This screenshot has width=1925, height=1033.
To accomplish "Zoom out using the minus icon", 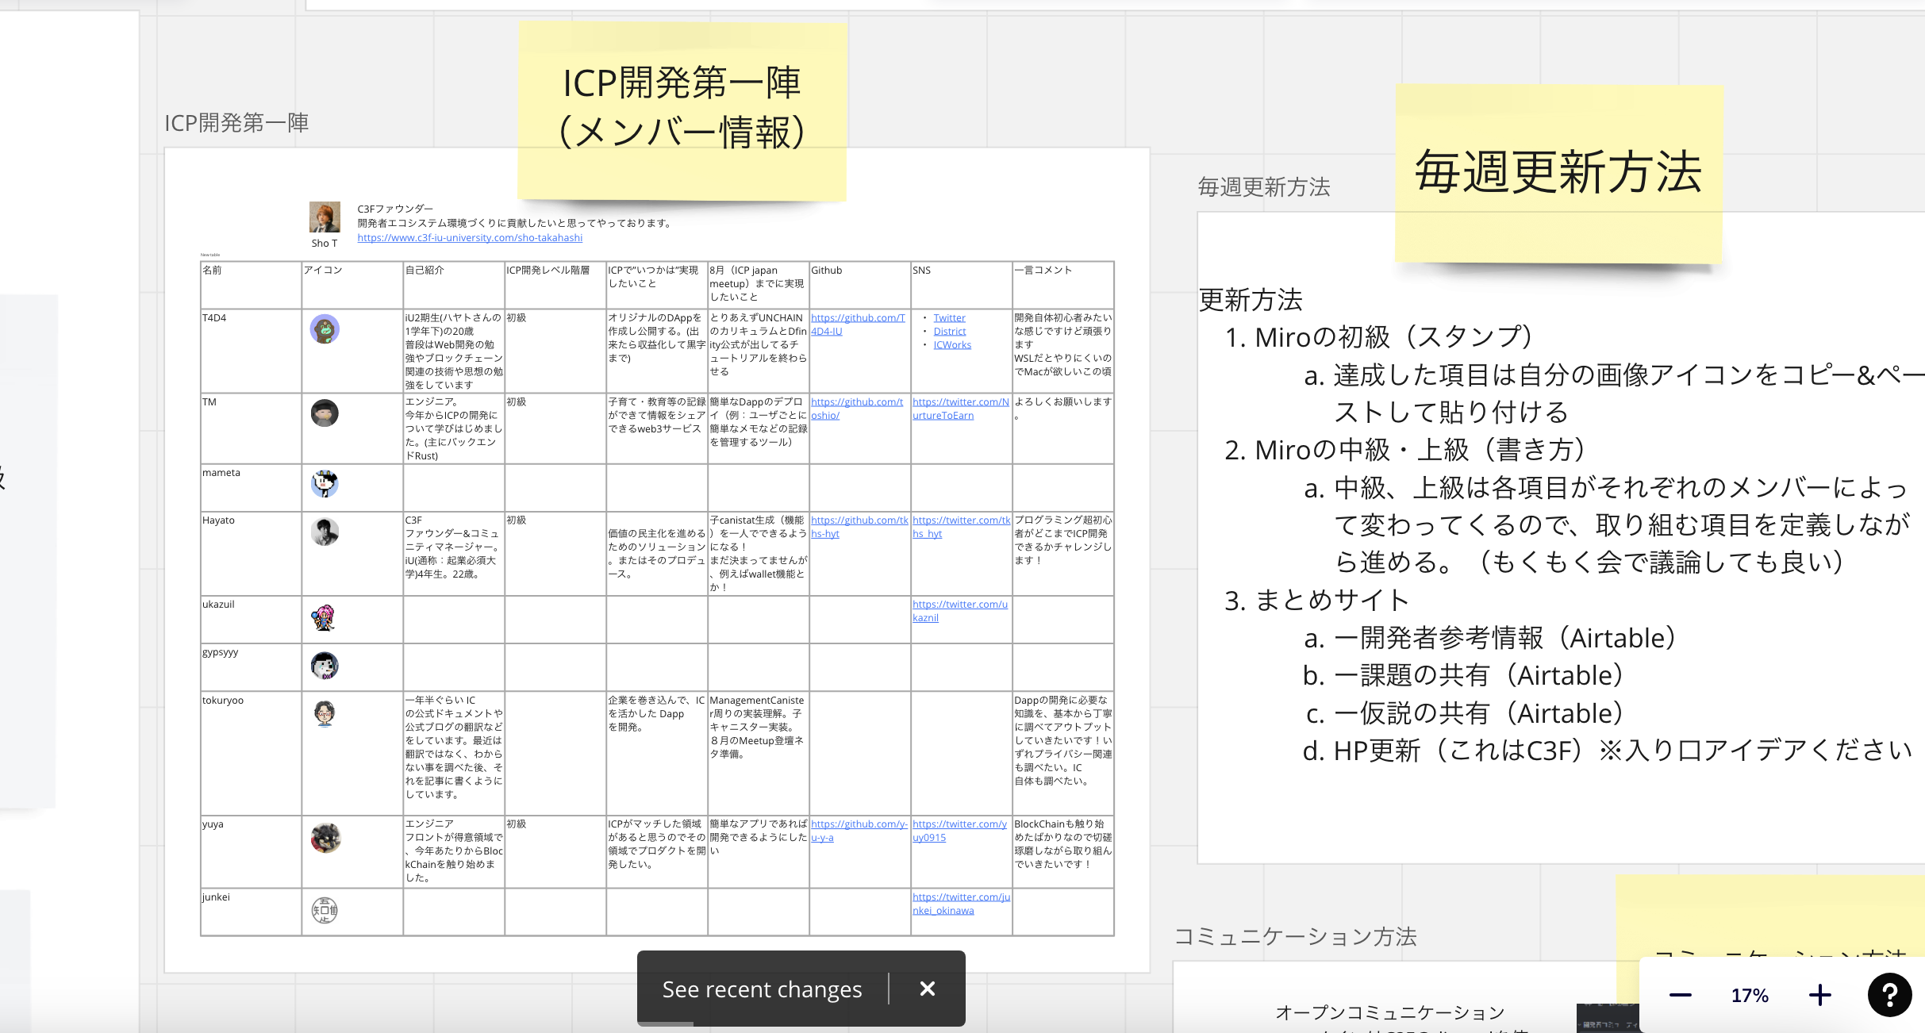I will [x=1680, y=995].
